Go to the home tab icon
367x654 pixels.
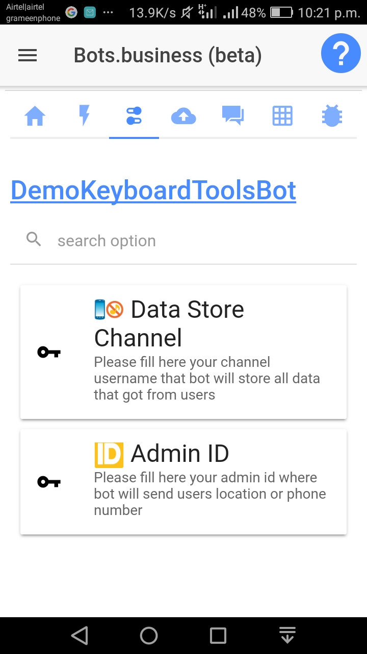tap(35, 116)
